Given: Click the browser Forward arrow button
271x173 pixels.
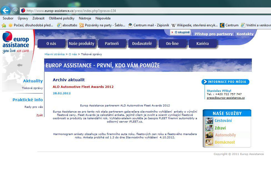Looking at the screenshot, I should (15, 11).
